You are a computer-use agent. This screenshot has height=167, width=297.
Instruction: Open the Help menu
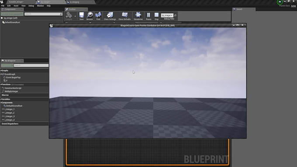pyautogui.click(x=48, y=6)
